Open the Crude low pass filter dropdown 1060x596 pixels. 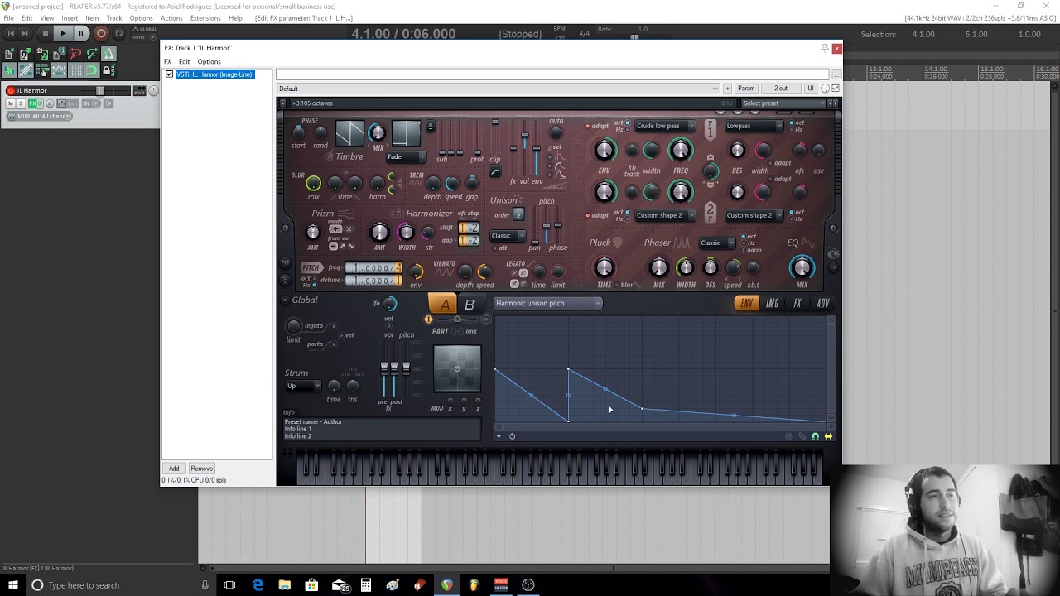point(665,126)
